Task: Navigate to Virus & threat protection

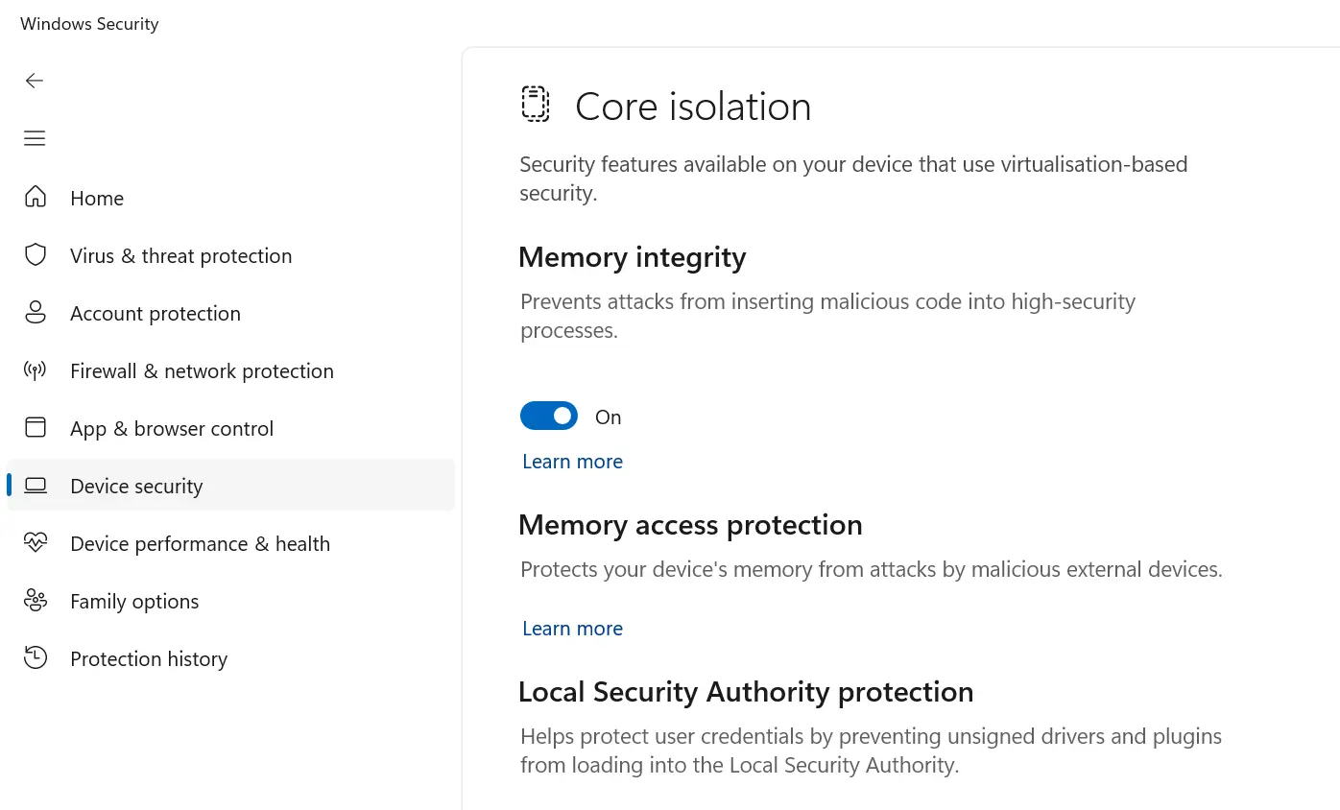Action: [180, 255]
